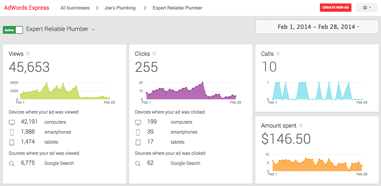Toggle the Active ad switch off
381x186 pixels.
pos(13,30)
